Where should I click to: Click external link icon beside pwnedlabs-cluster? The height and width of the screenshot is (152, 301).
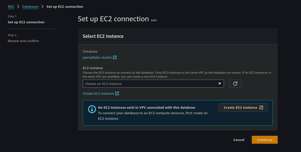pos(115,57)
